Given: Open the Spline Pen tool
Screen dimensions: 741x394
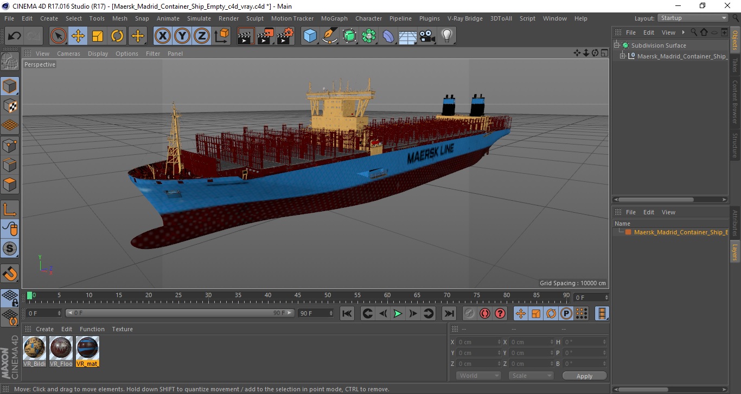Looking at the screenshot, I should [330, 36].
